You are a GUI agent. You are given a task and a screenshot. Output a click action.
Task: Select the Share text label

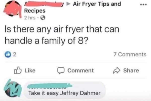[x=131, y=70]
